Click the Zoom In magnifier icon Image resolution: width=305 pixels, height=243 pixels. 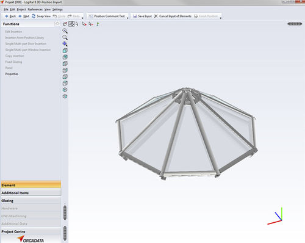pos(65,31)
